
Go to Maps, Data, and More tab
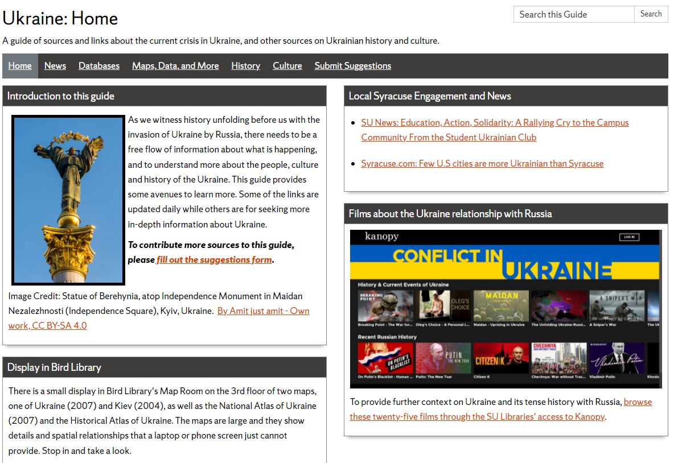[x=175, y=65]
